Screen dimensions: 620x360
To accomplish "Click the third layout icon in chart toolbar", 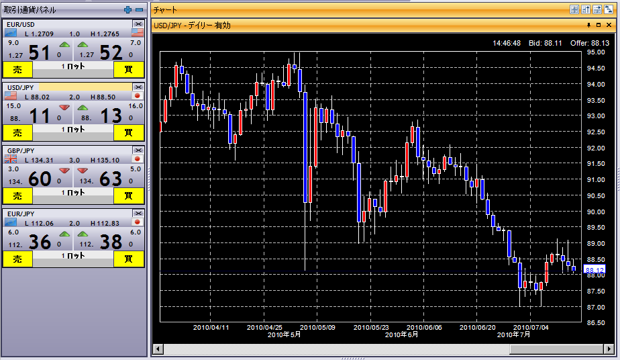I will pos(597,9).
